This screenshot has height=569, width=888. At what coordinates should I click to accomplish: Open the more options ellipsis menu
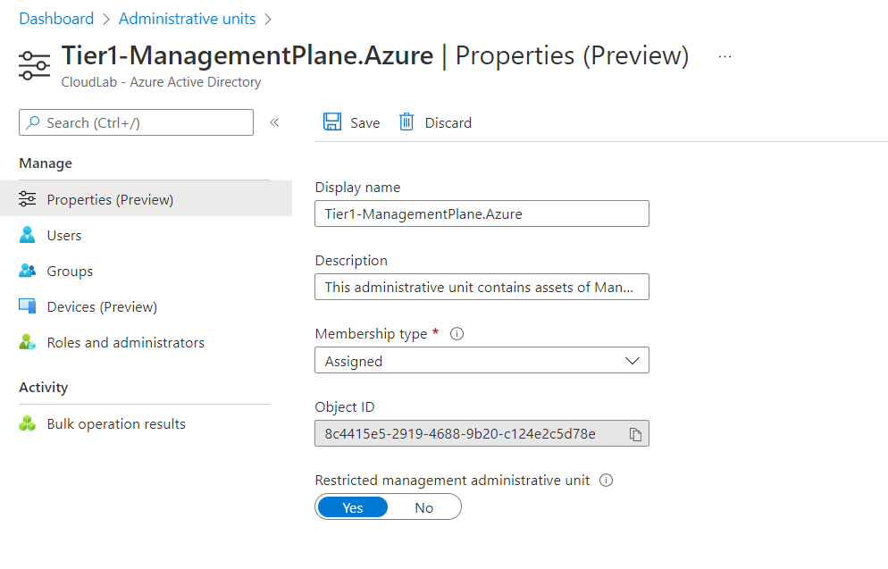pyautogui.click(x=725, y=56)
